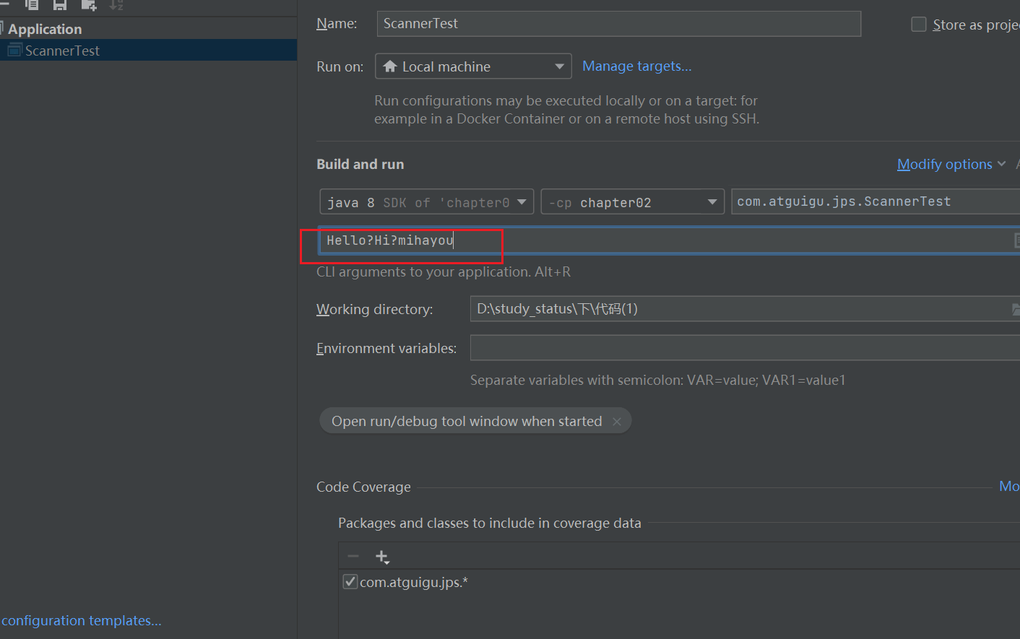
Task: Click the Save Configuration floppy disk icon
Action: pos(60,4)
